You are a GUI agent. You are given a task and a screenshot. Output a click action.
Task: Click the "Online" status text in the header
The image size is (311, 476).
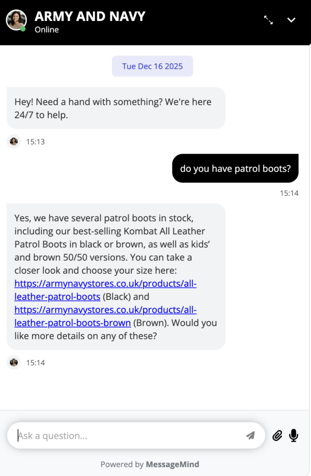click(x=46, y=30)
